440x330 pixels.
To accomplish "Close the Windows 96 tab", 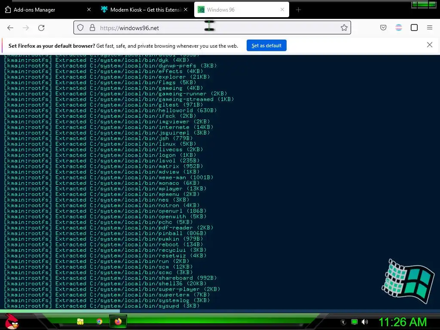I will [282, 10].
